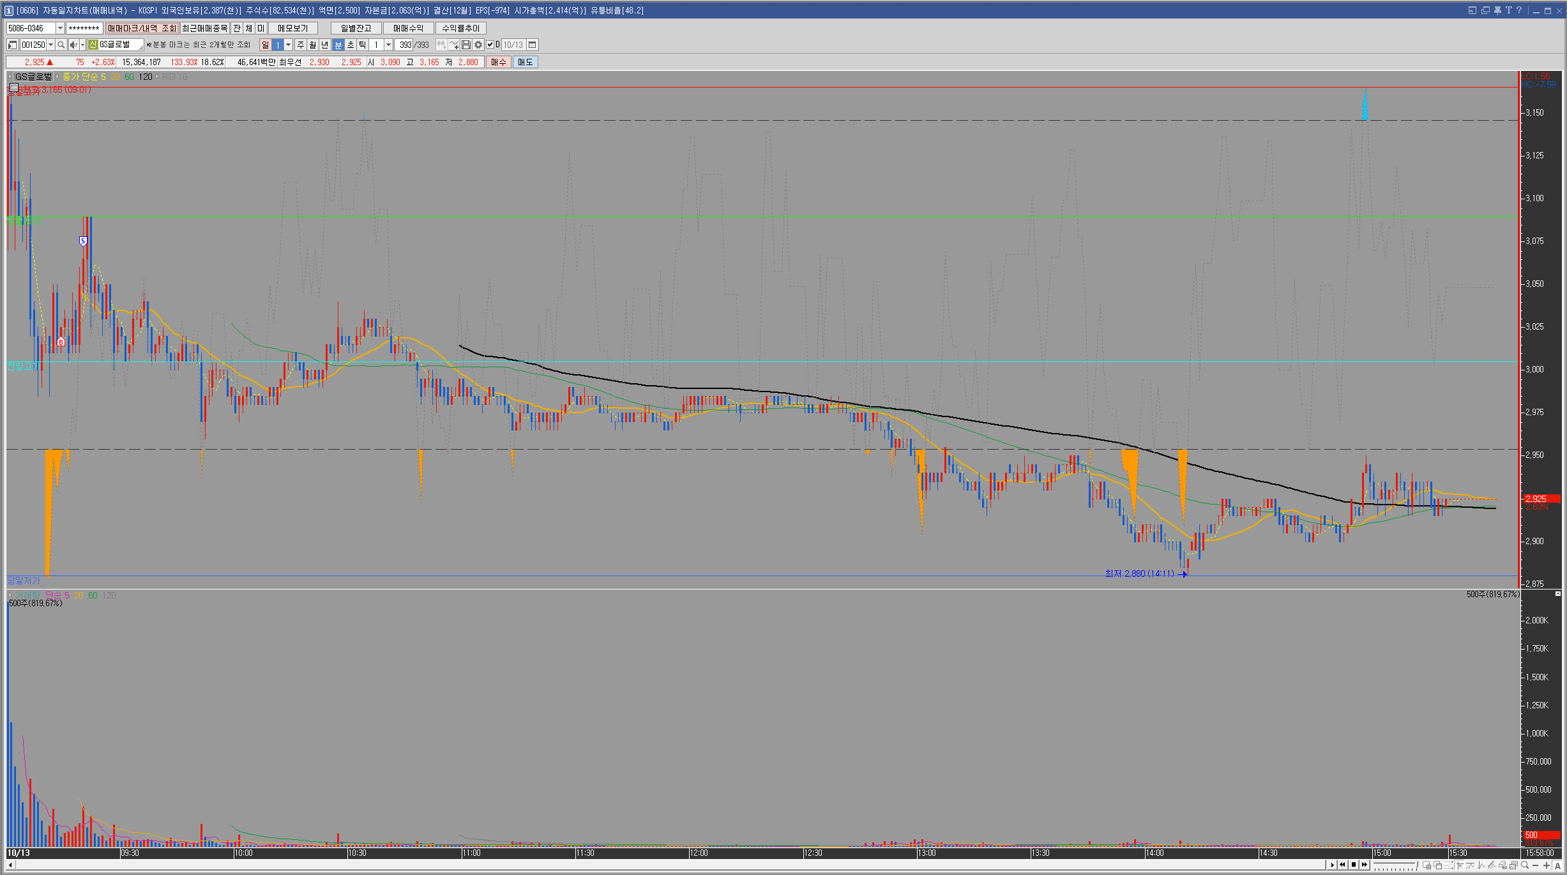Click the eraser tool in bottom toolbar

tap(1503, 865)
